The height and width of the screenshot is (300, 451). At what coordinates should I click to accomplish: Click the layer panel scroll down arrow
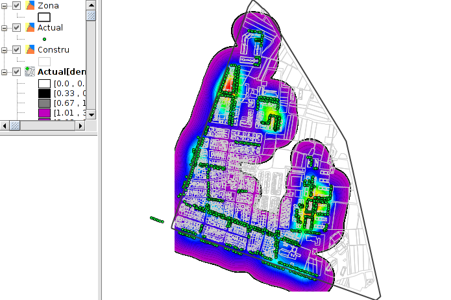coord(91,114)
